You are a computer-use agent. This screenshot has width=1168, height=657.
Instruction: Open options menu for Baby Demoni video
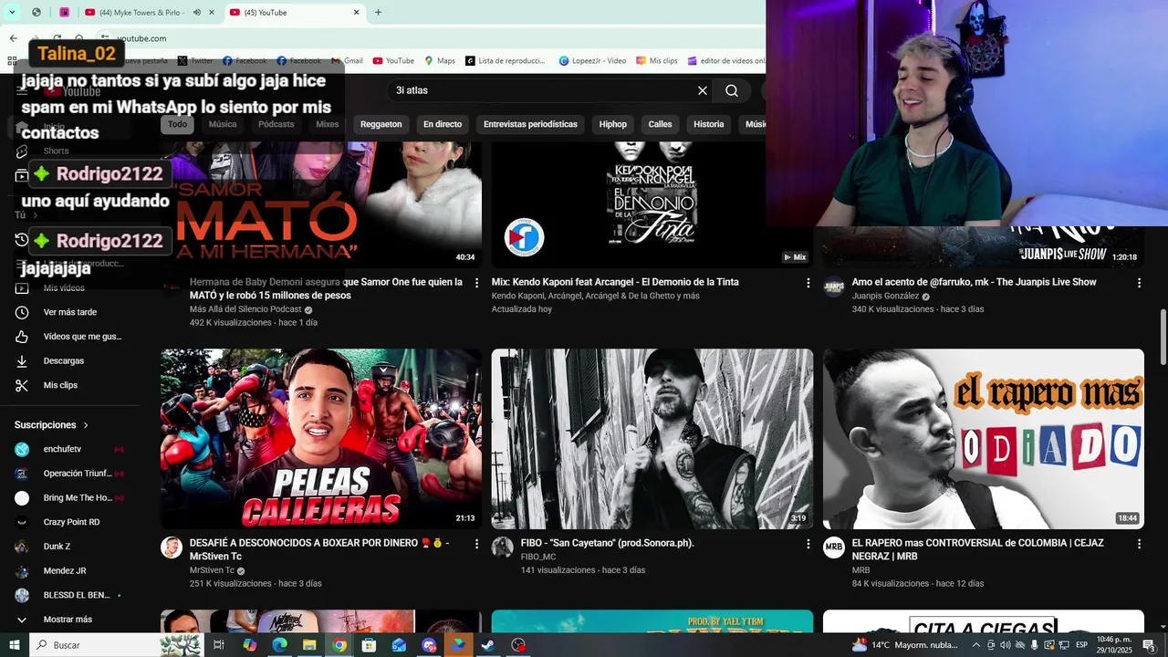click(x=476, y=283)
